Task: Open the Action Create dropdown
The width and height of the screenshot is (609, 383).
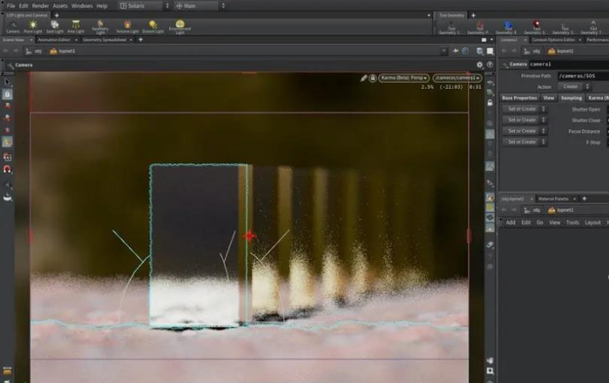Action: click(575, 87)
